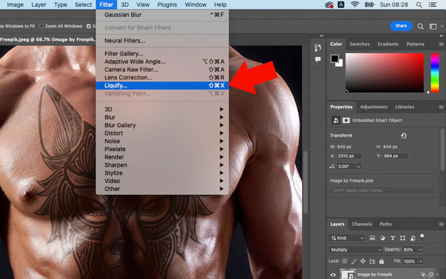Switch to the Swatches tab
The height and width of the screenshot is (279, 446).
[x=359, y=44]
